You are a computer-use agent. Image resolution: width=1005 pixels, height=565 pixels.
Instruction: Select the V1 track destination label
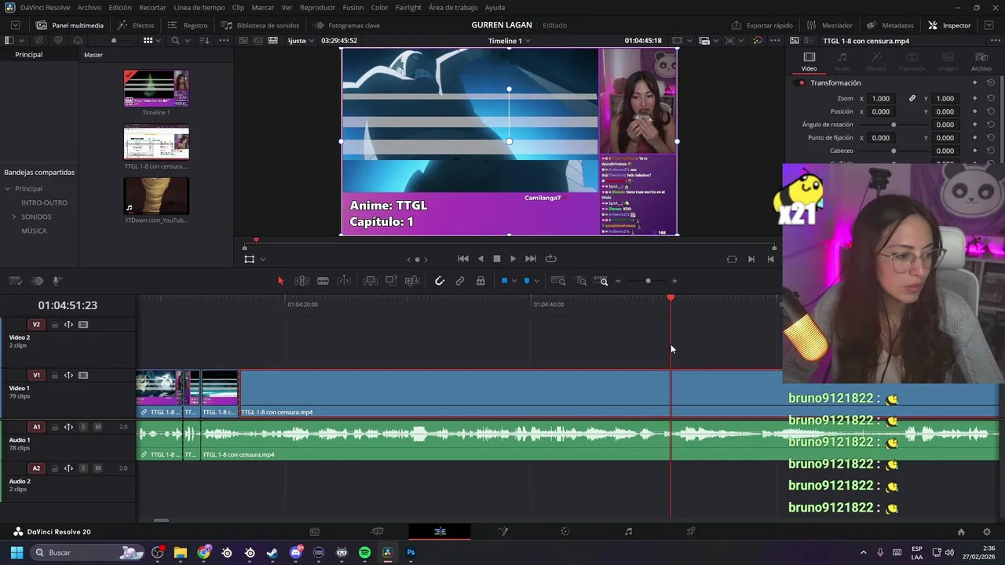coord(36,375)
